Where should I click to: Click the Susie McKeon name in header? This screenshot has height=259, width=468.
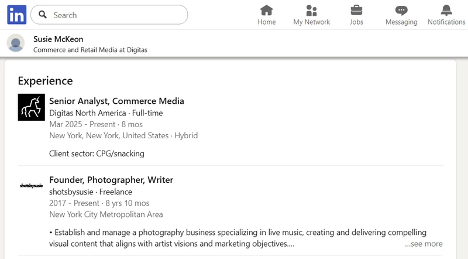pos(58,39)
